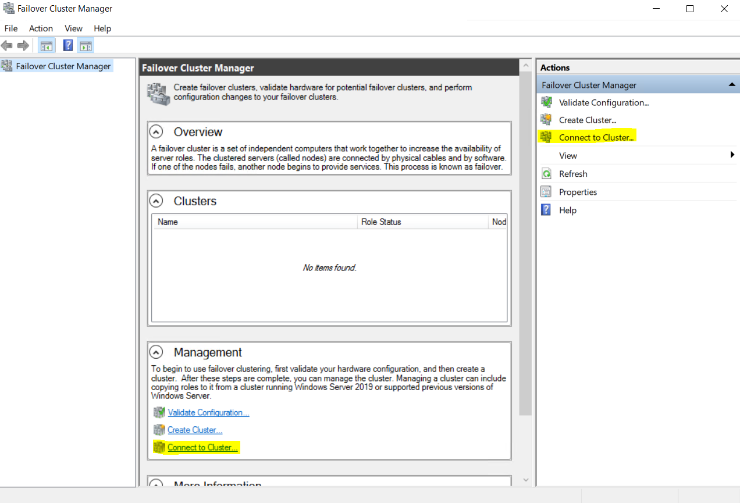This screenshot has height=503, width=740.
Task: Open the Help menu in menu bar
Action: point(102,28)
